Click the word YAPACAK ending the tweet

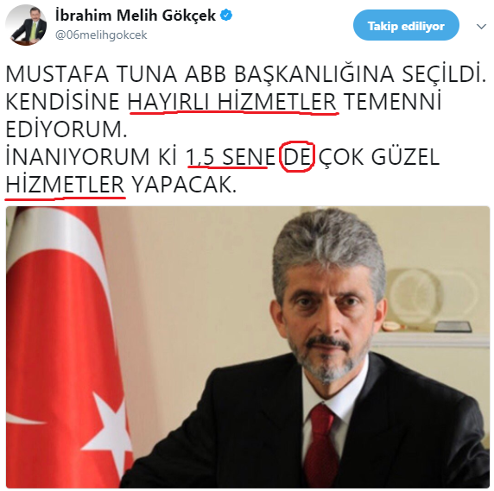coord(184,185)
